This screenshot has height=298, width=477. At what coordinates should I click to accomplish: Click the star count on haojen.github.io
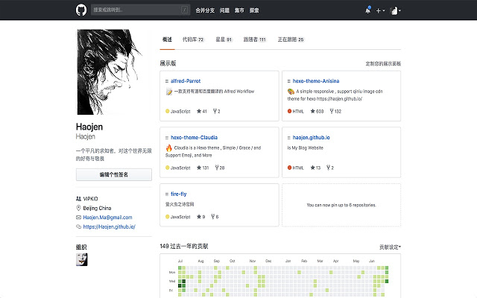point(315,168)
